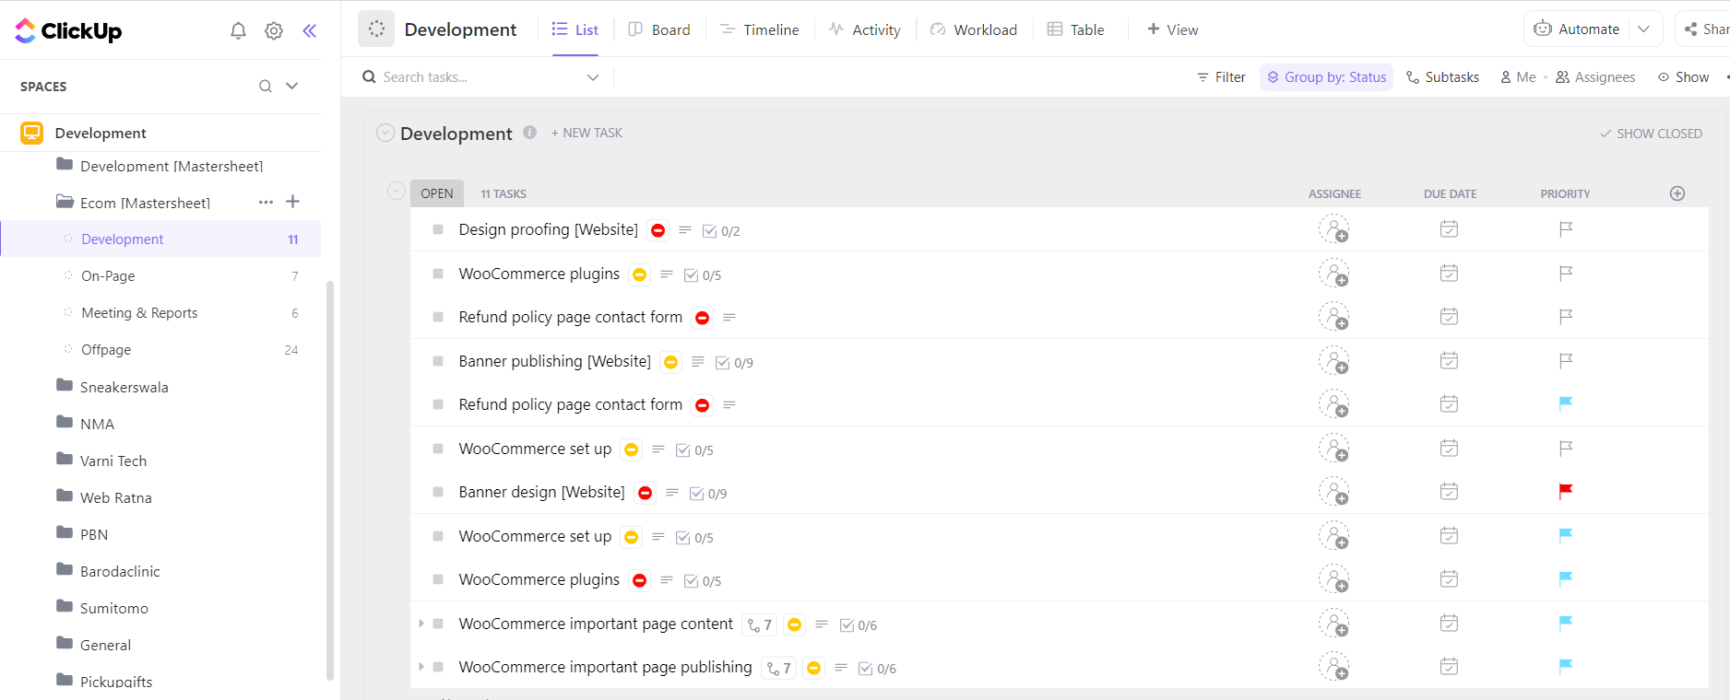Open search tasks dropdown arrow
Image resolution: width=1730 pixels, height=700 pixels.
593,77
